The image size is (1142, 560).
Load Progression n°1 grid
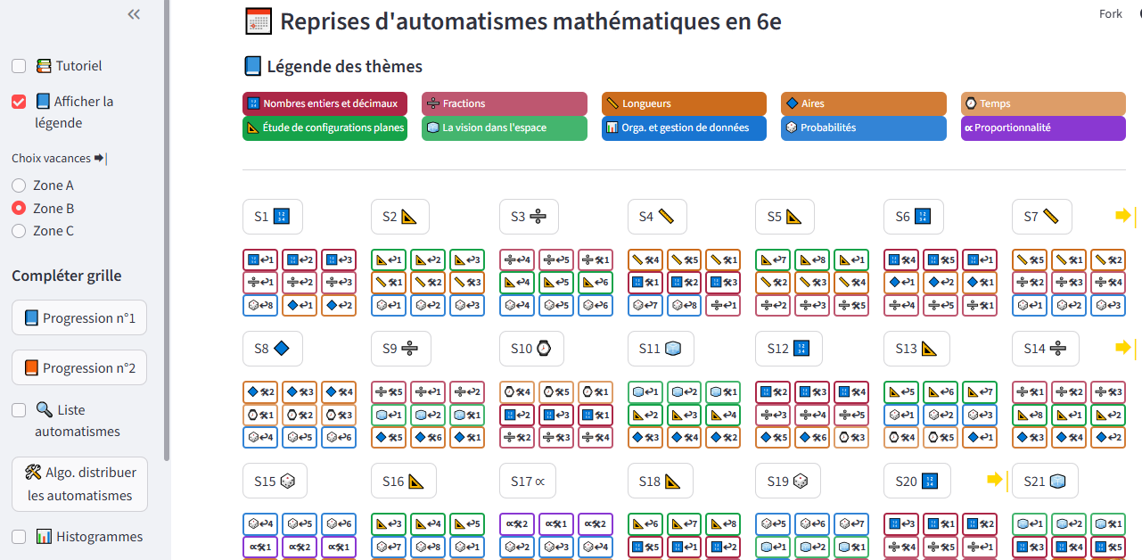79,318
